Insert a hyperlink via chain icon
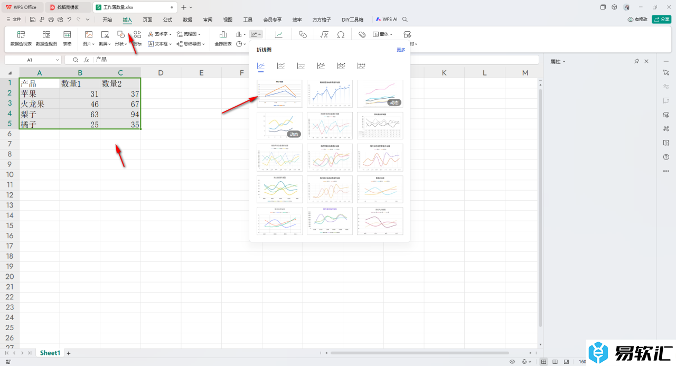The image size is (676, 366). click(x=303, y=34)
